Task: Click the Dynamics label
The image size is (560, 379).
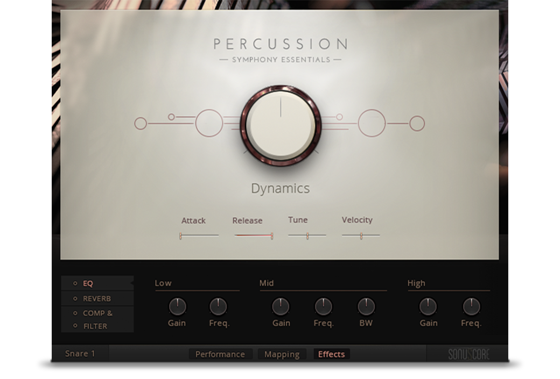Action: [281, 188]
